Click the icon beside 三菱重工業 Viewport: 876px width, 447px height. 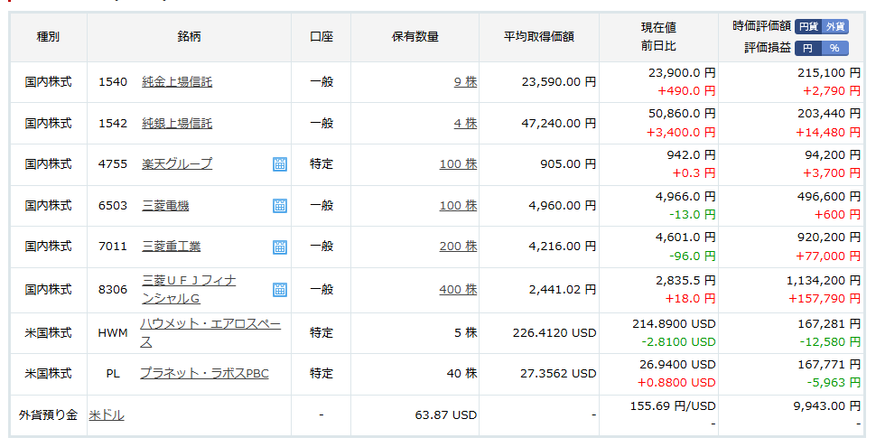pos(280,247)
